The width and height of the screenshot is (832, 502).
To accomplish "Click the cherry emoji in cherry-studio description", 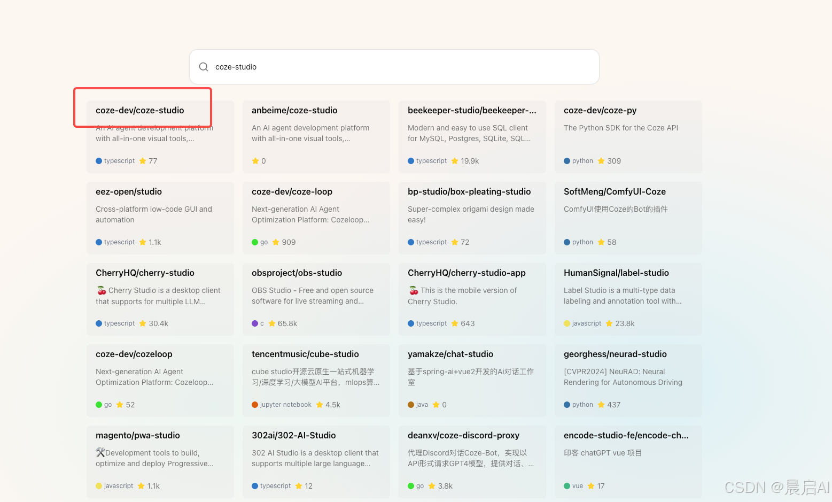I will tap(100, 290).
